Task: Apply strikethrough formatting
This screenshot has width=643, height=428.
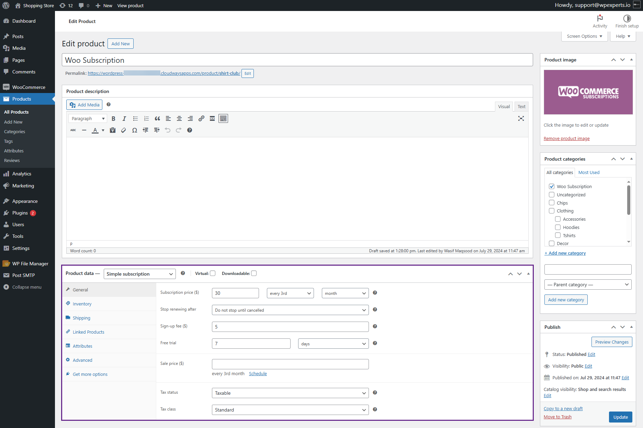Action: click(73, 130)
